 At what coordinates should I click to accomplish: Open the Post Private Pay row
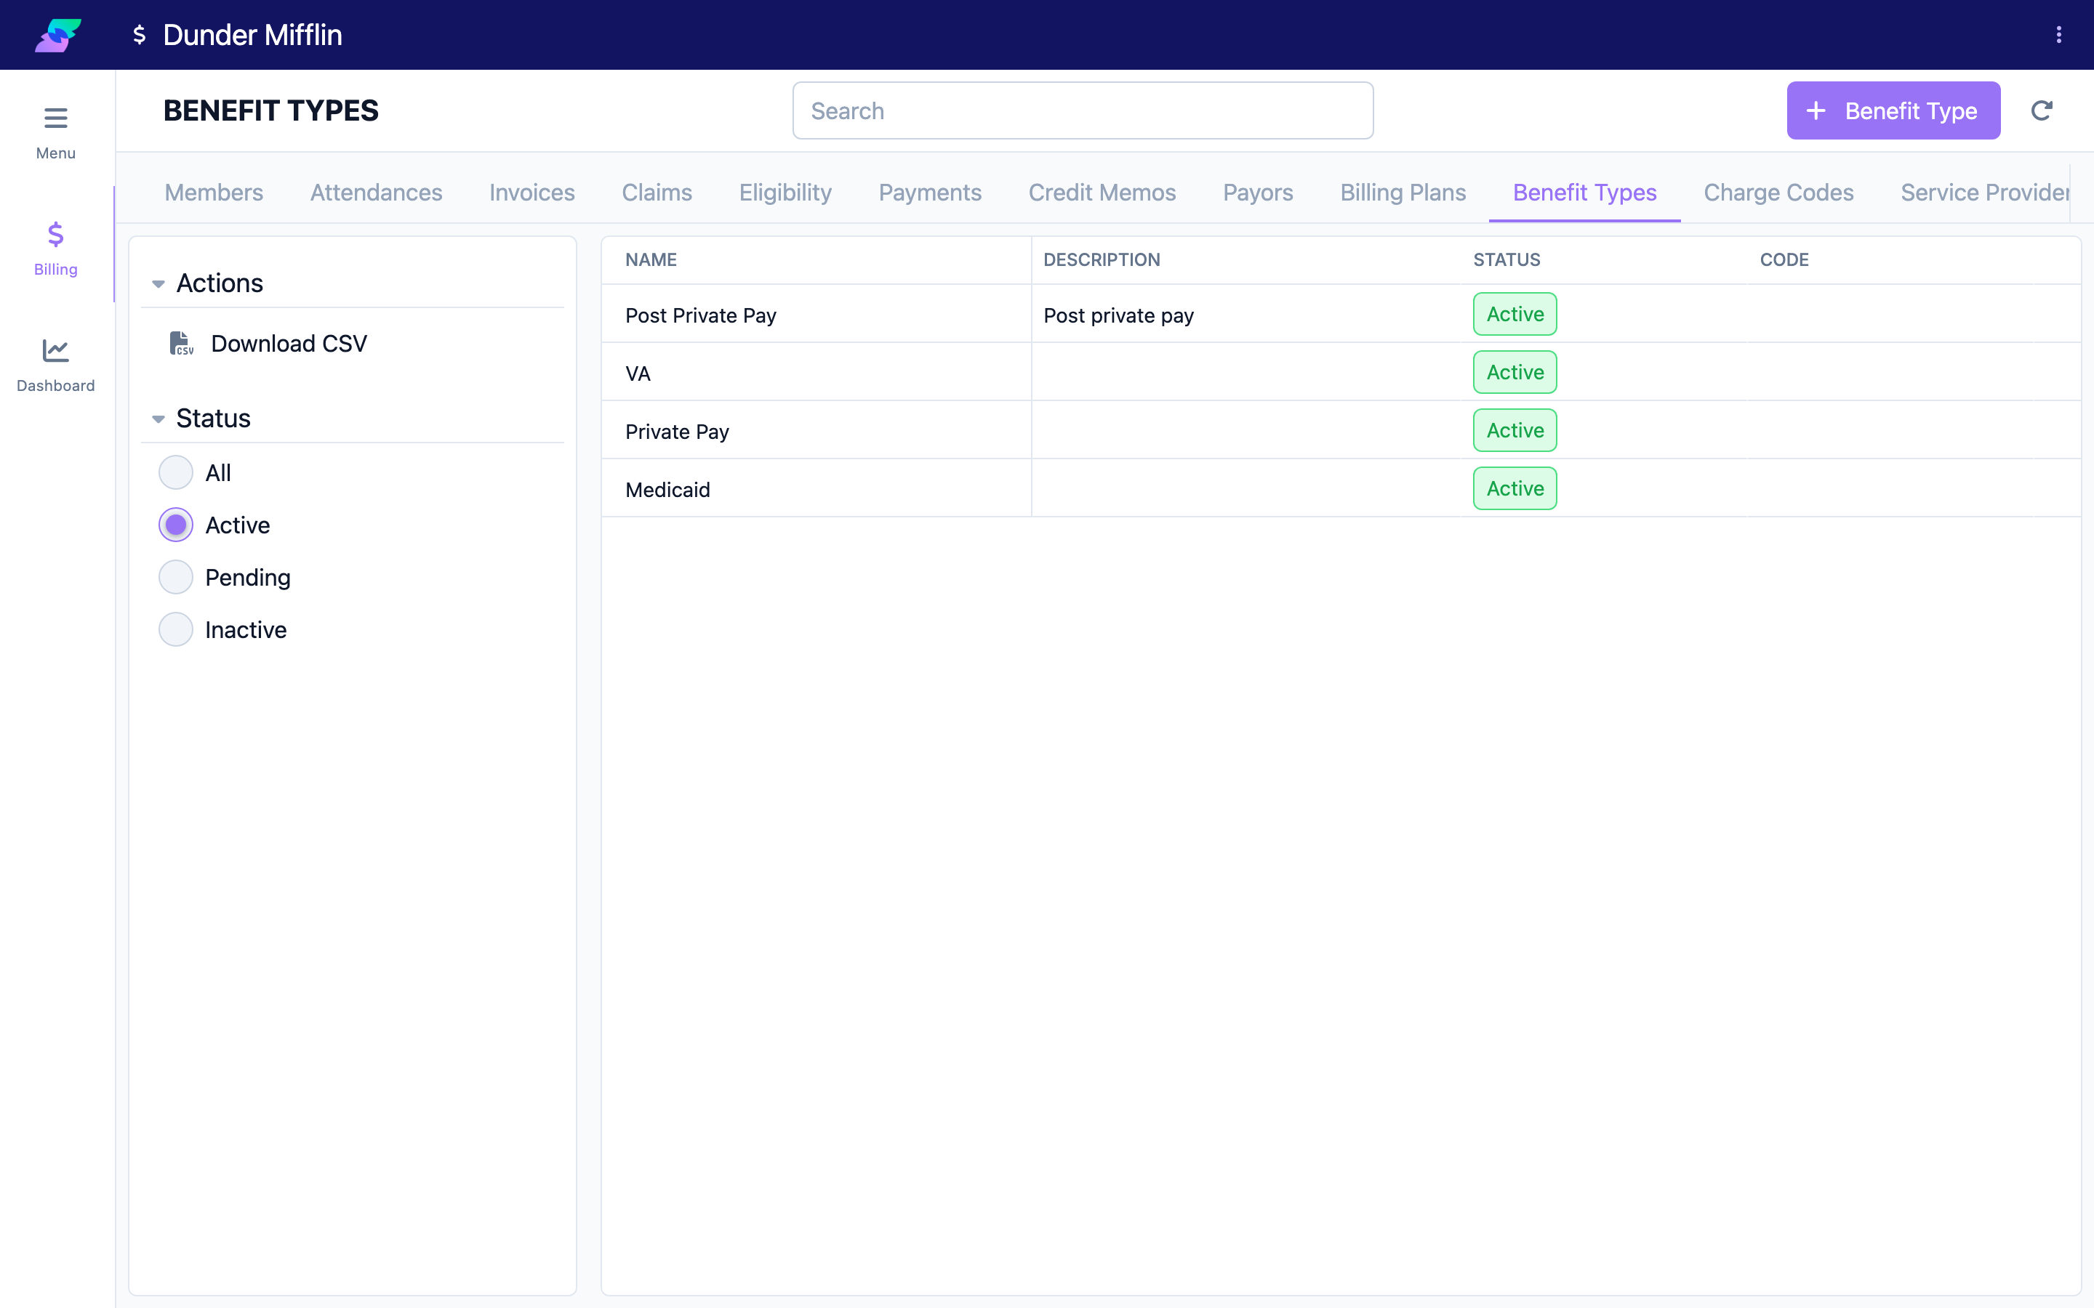click(1340, 314)
